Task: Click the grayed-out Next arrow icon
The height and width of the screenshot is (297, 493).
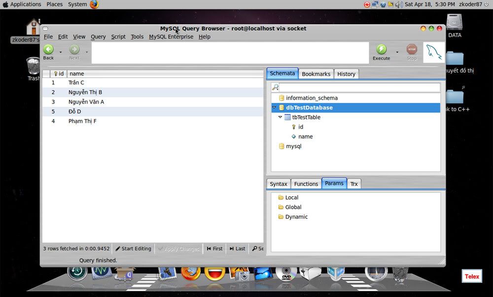Action: tap(74, 49)
